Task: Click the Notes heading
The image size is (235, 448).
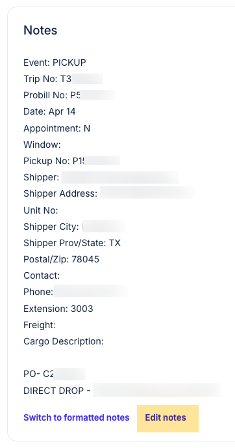Action: (40, 31)
